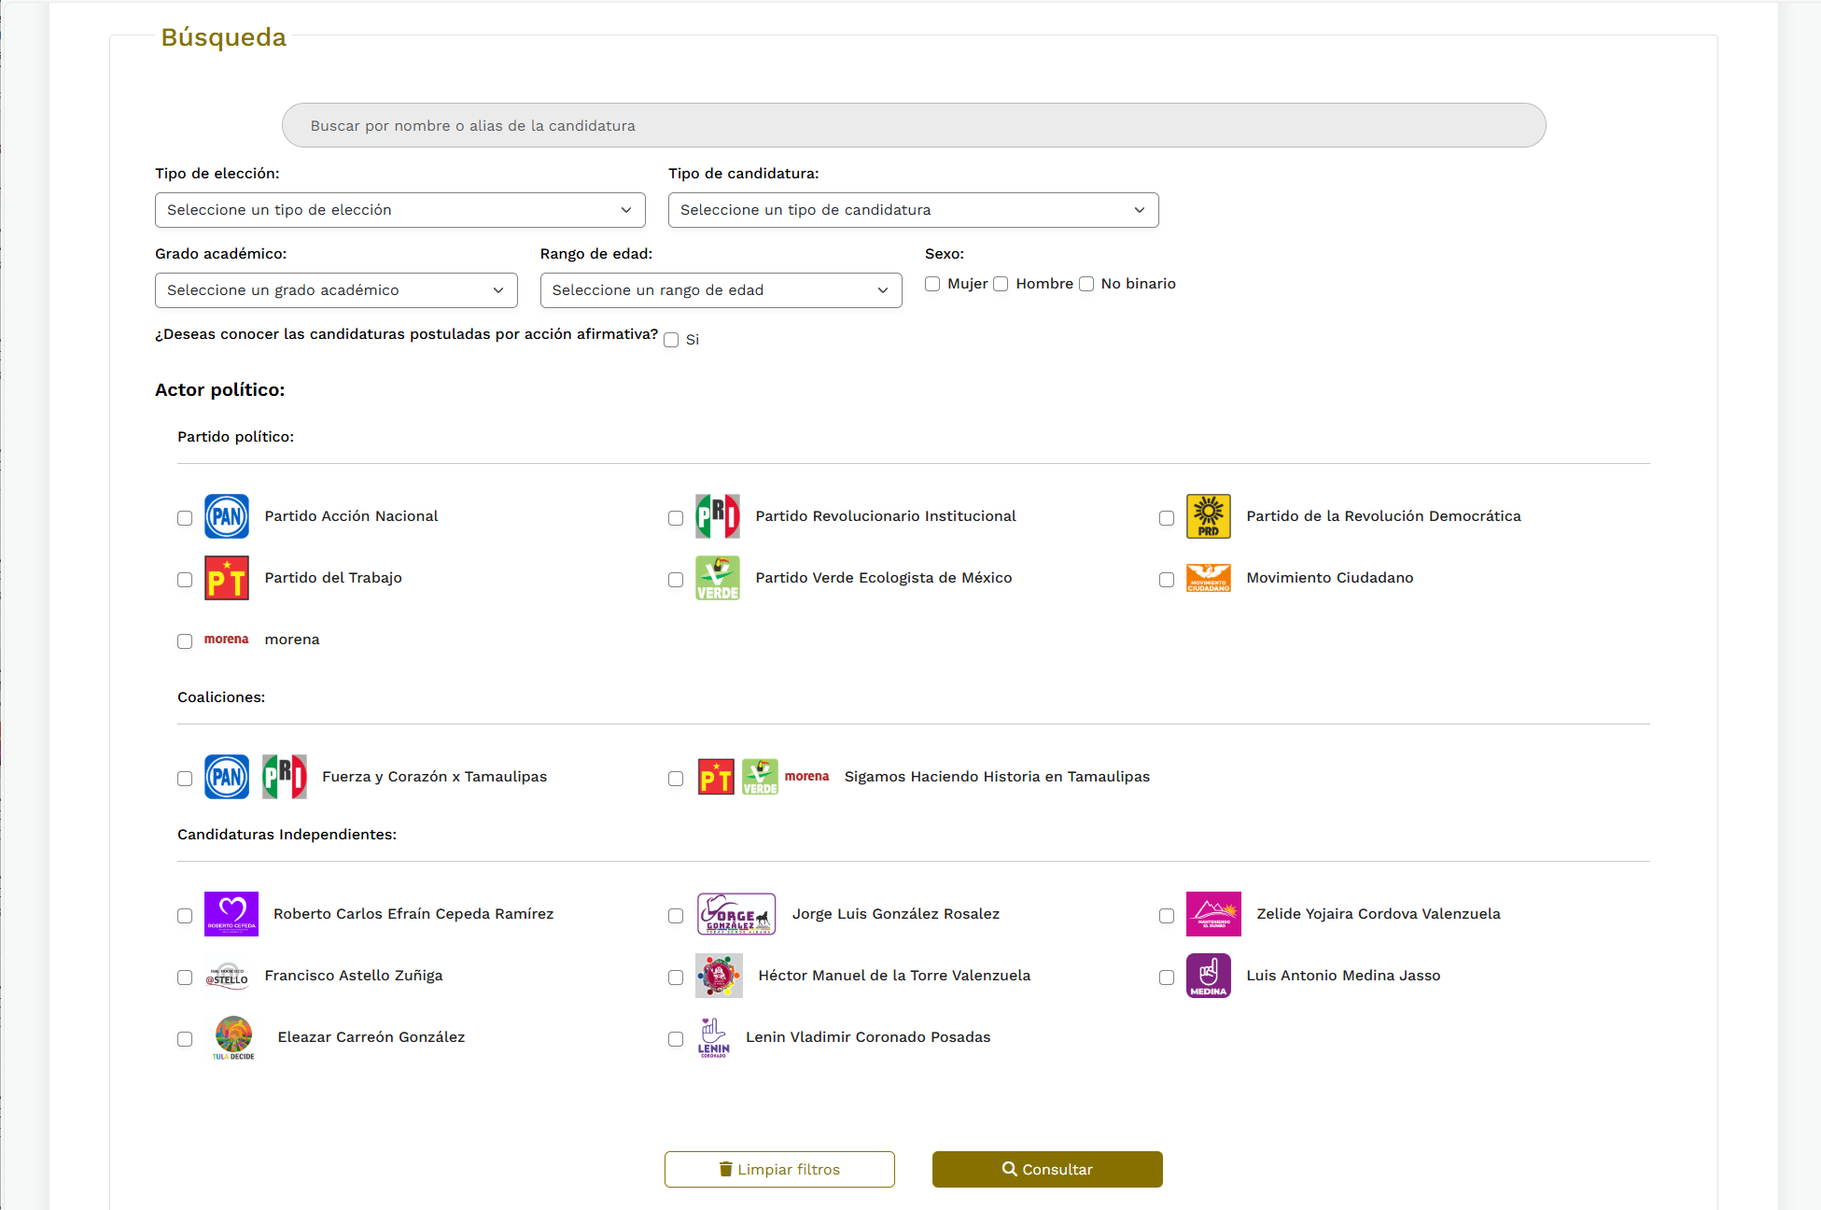Viewport: 1821px width, 1210px height.
Task: Click the Partido Verde toucan logo
Action: 717,578
